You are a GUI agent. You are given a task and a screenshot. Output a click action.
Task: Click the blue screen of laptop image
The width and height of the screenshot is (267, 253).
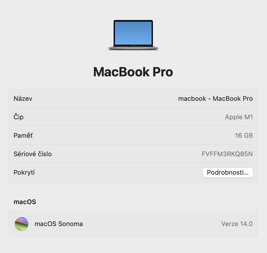tap(133, 33)
